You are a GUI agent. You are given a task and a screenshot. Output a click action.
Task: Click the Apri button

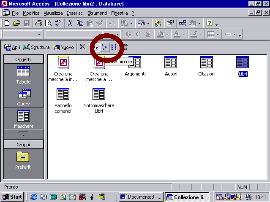[12, 47]
